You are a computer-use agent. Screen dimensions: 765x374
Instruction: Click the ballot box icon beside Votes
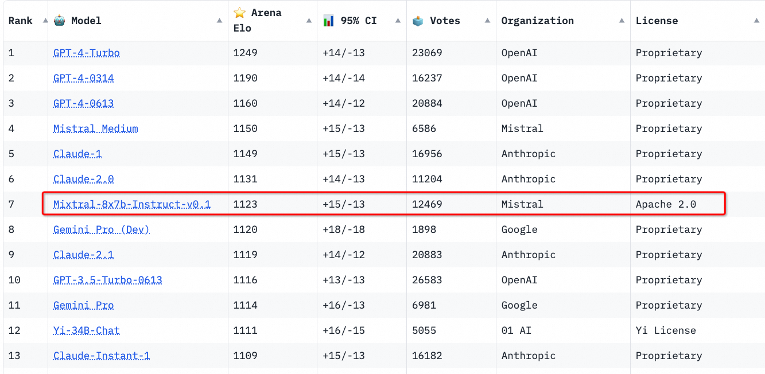[x=418, y=21]
